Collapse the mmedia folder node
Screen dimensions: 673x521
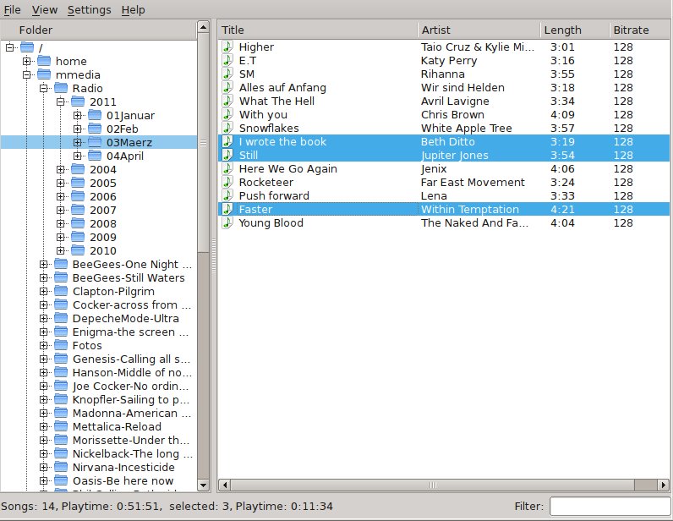[x=26, y=74]
